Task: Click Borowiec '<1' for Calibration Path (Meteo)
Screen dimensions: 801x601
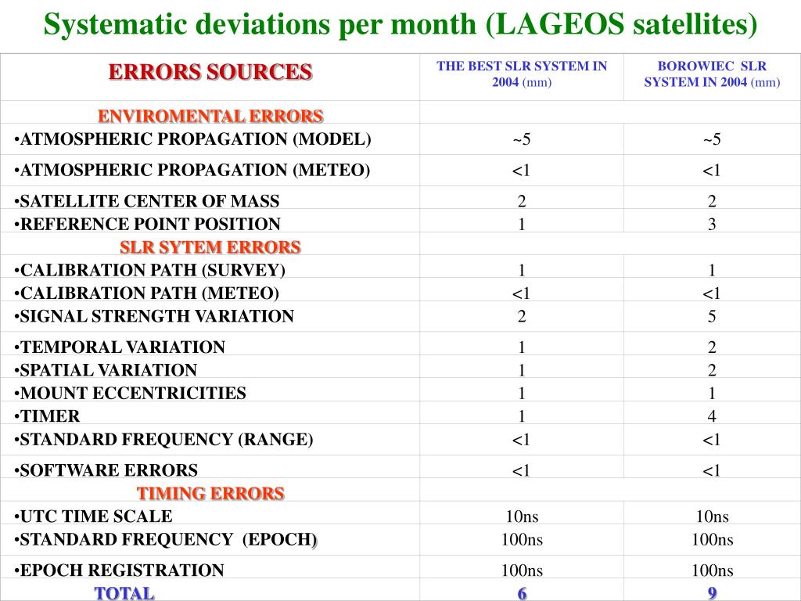Action: [712, 293]
